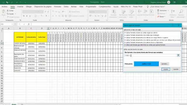Select the Hoja1 sheet tab
187x105 pixels.
pos(14,104)
